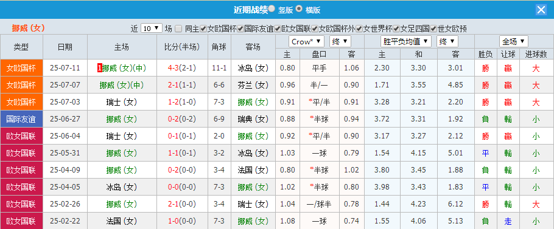Uncheck the 世女欧预 filter checkbox

point(433,29)
